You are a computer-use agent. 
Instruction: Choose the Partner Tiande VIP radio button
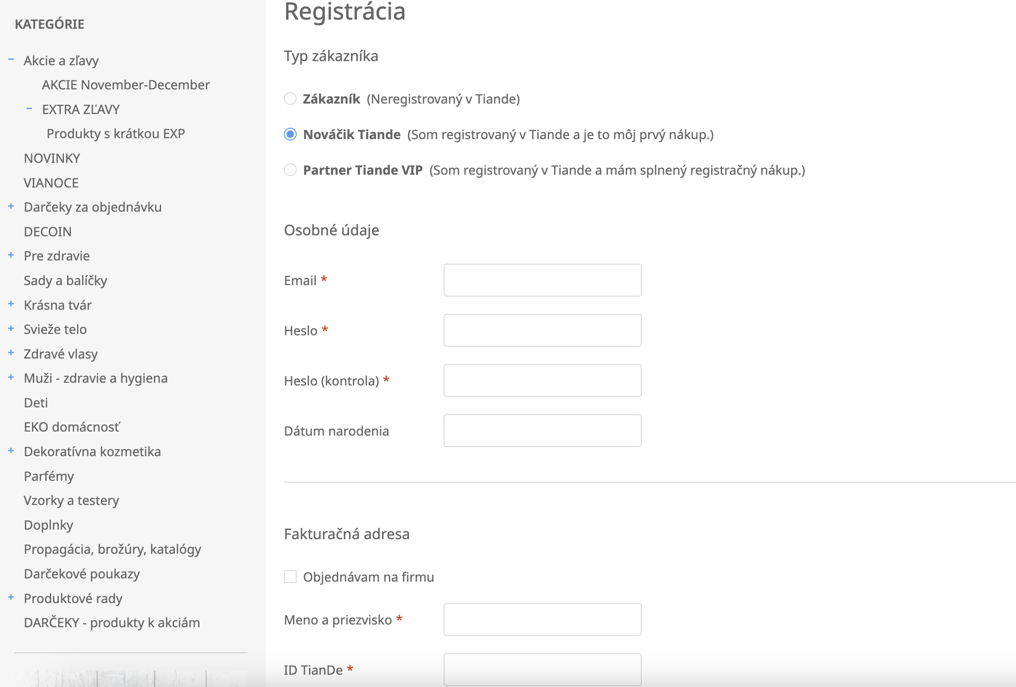click(290, 170)
